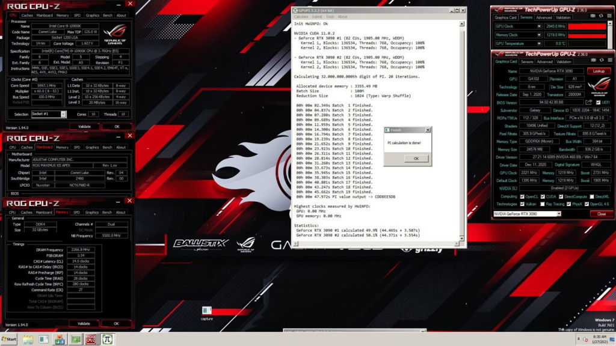Click the CPU-Z icon in taskbar

tap(91, 339)
